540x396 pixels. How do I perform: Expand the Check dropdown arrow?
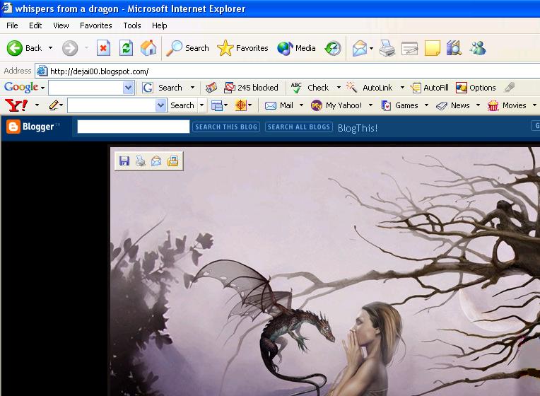tap(339, 88)
